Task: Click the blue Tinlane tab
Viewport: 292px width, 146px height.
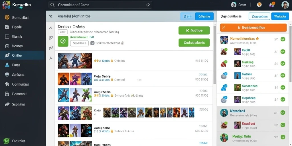Action: point(280,16)
